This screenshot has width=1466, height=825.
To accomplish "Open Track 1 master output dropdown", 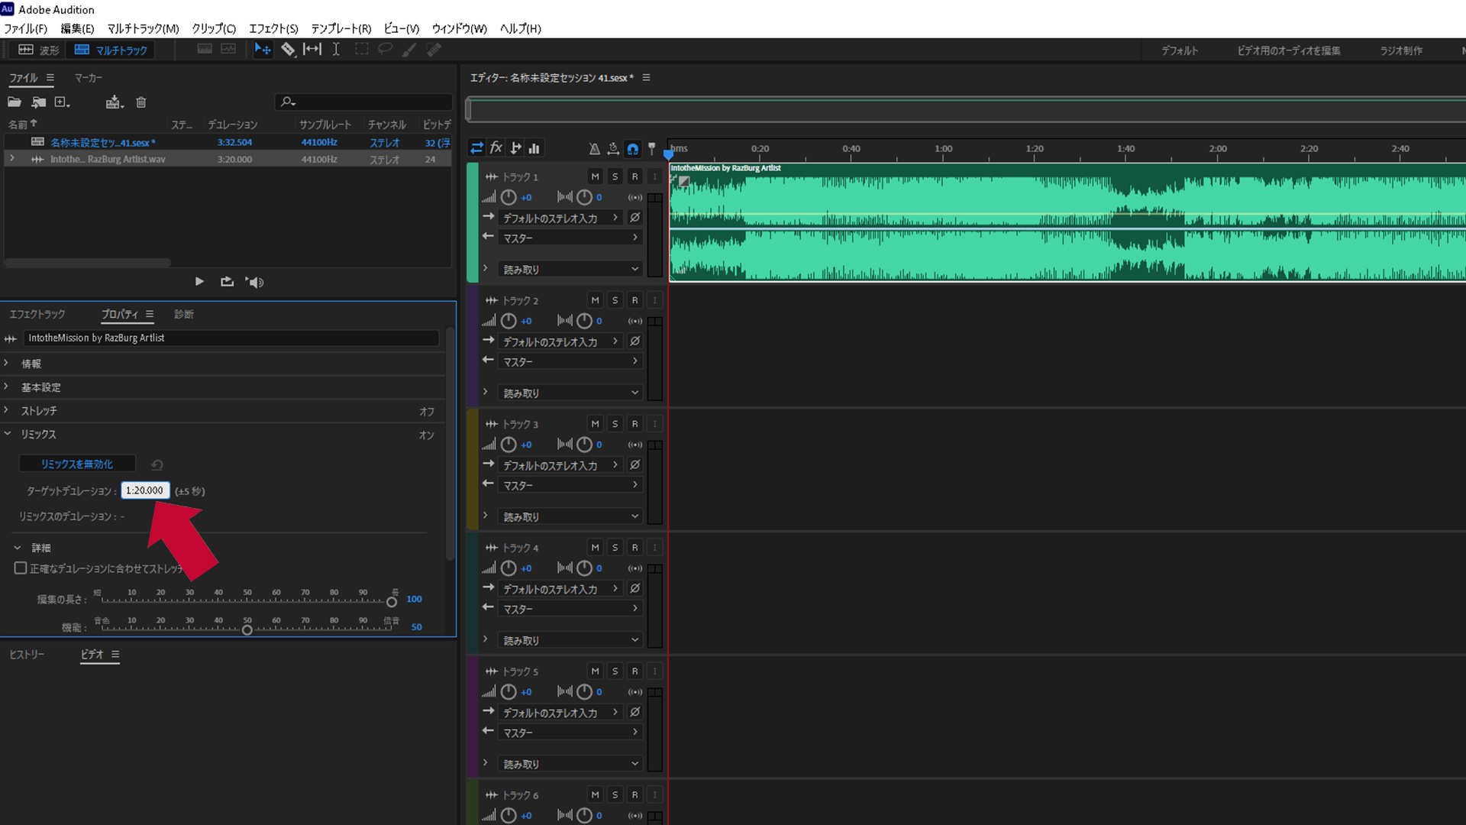I will [x=570, y=238].
